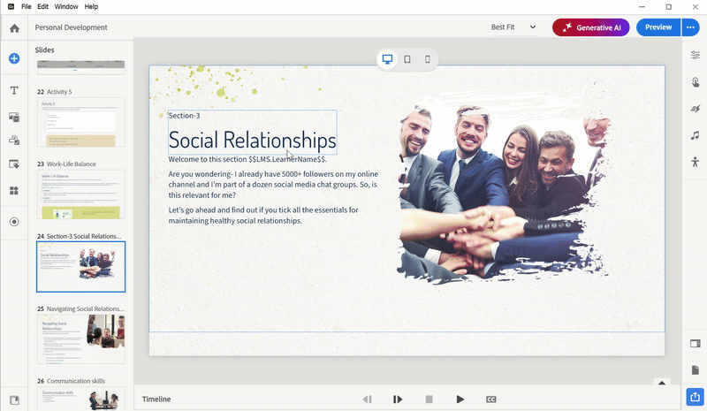The image size is (707, 411).
Task: Open the Best Fit zoom dropdown
Action: click(x=513, y=27)
